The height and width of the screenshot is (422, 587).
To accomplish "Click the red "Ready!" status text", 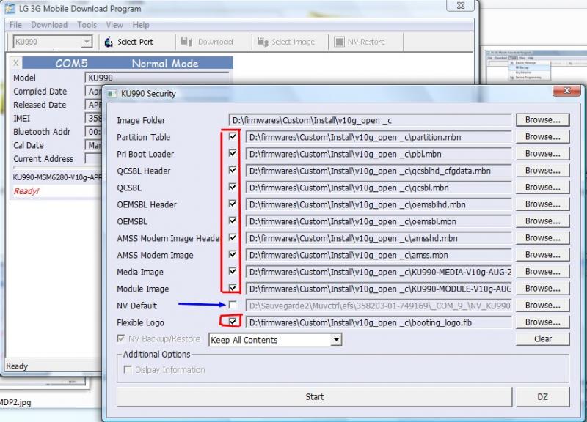I will [26, 191].
